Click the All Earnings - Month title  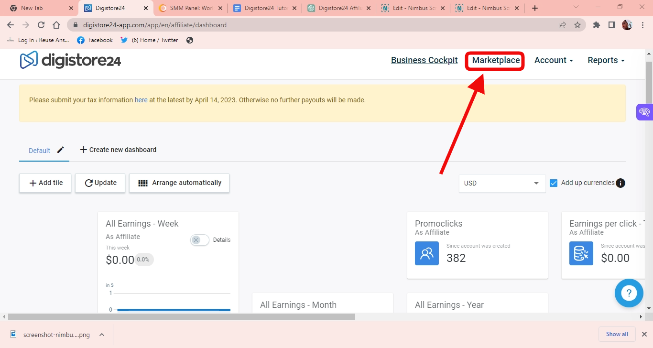click(298, 305)
